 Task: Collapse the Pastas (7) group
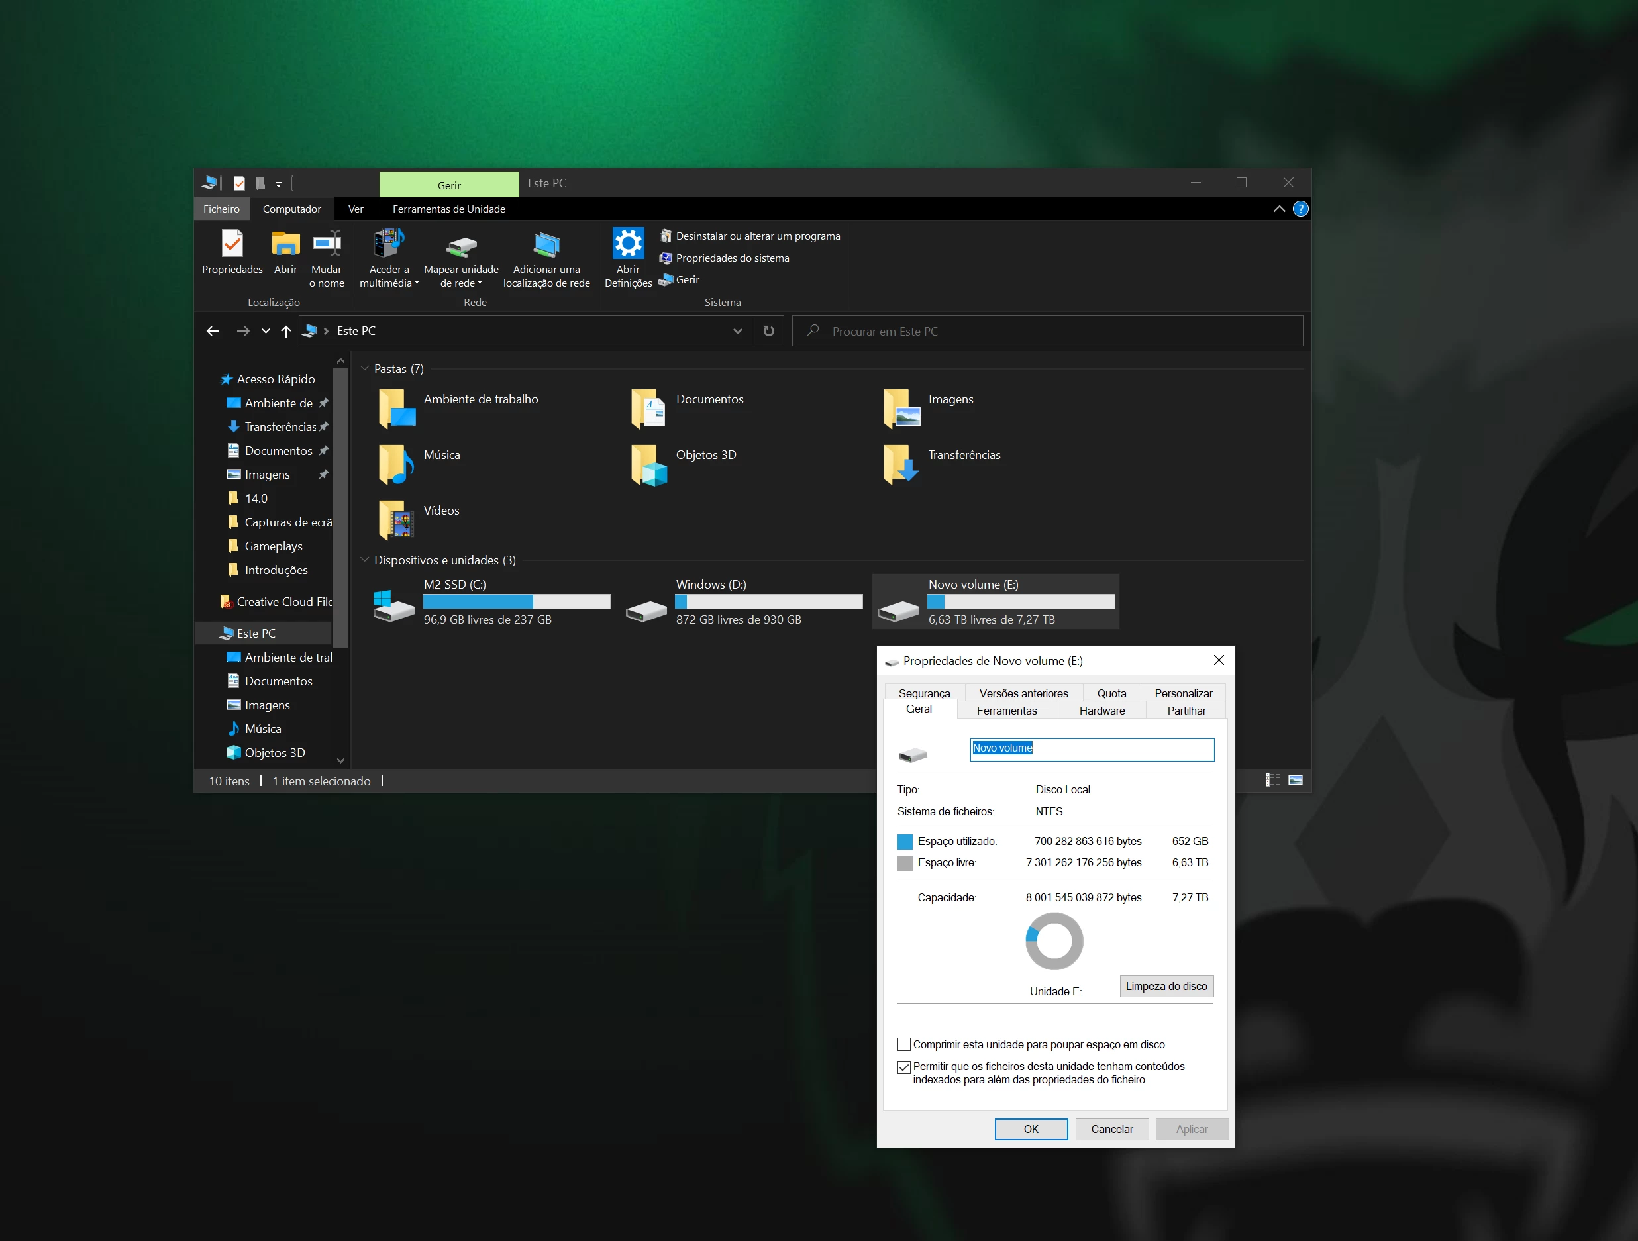tap(364, 368)
